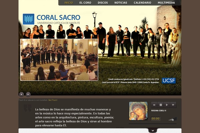200x133 pixels.
Task: Stop the audio player
Action: click(161, 105)
